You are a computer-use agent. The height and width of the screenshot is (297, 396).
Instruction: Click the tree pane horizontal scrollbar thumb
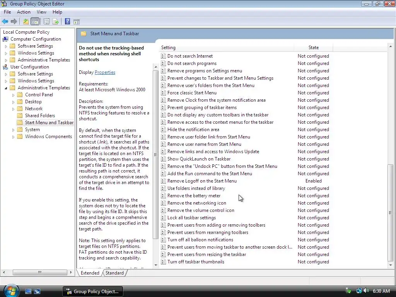pyautogui.click(x=40, y=273)
